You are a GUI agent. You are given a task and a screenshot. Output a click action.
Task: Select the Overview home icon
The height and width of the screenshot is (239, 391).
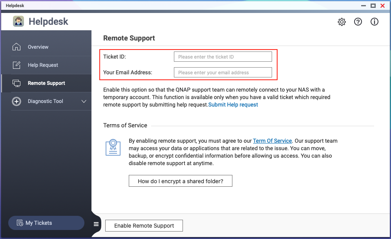pos(16,46)
